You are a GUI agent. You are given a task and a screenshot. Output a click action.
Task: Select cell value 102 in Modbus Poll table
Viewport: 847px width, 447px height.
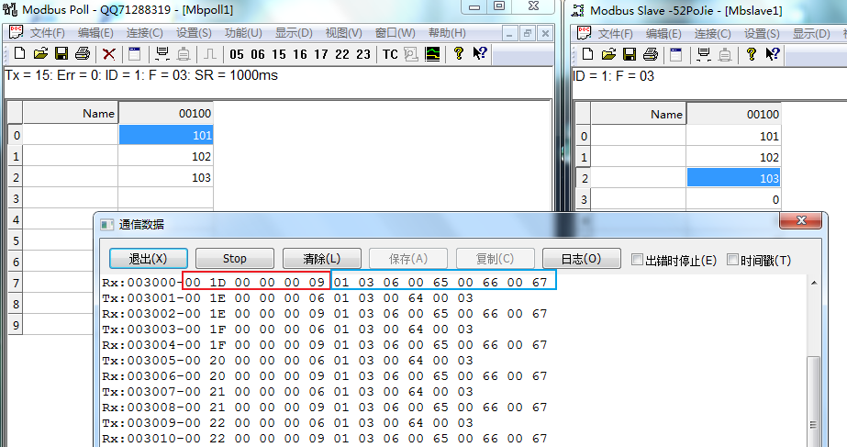tap(166, 157)
